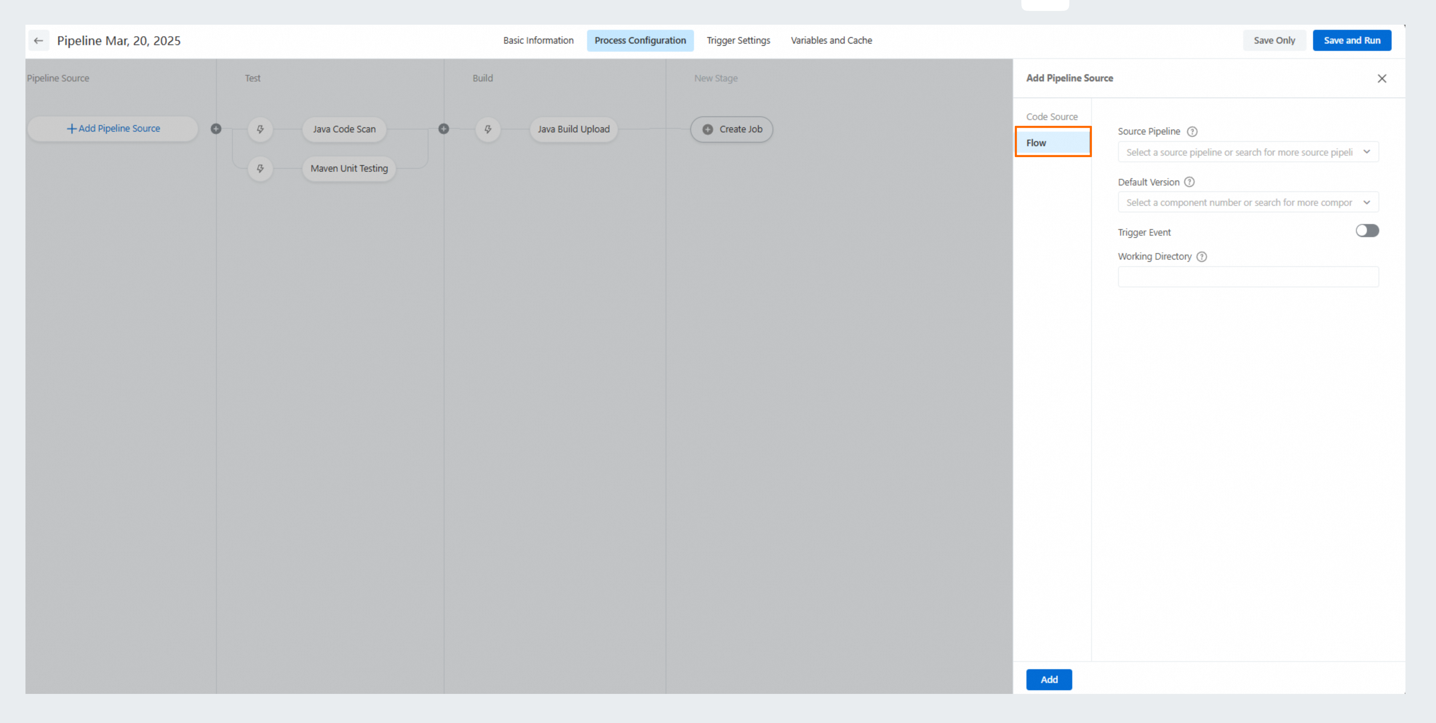Viewport: 1436px width, 723px height.
Task: Click lightning trigger icon beside Java Build Upload
Action: [x=488, y=129]
